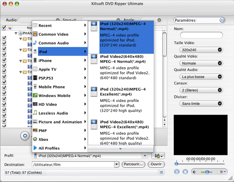Screen dimensions: 234x182
Task: Click the PMP icon
Action: click(35, 130)
